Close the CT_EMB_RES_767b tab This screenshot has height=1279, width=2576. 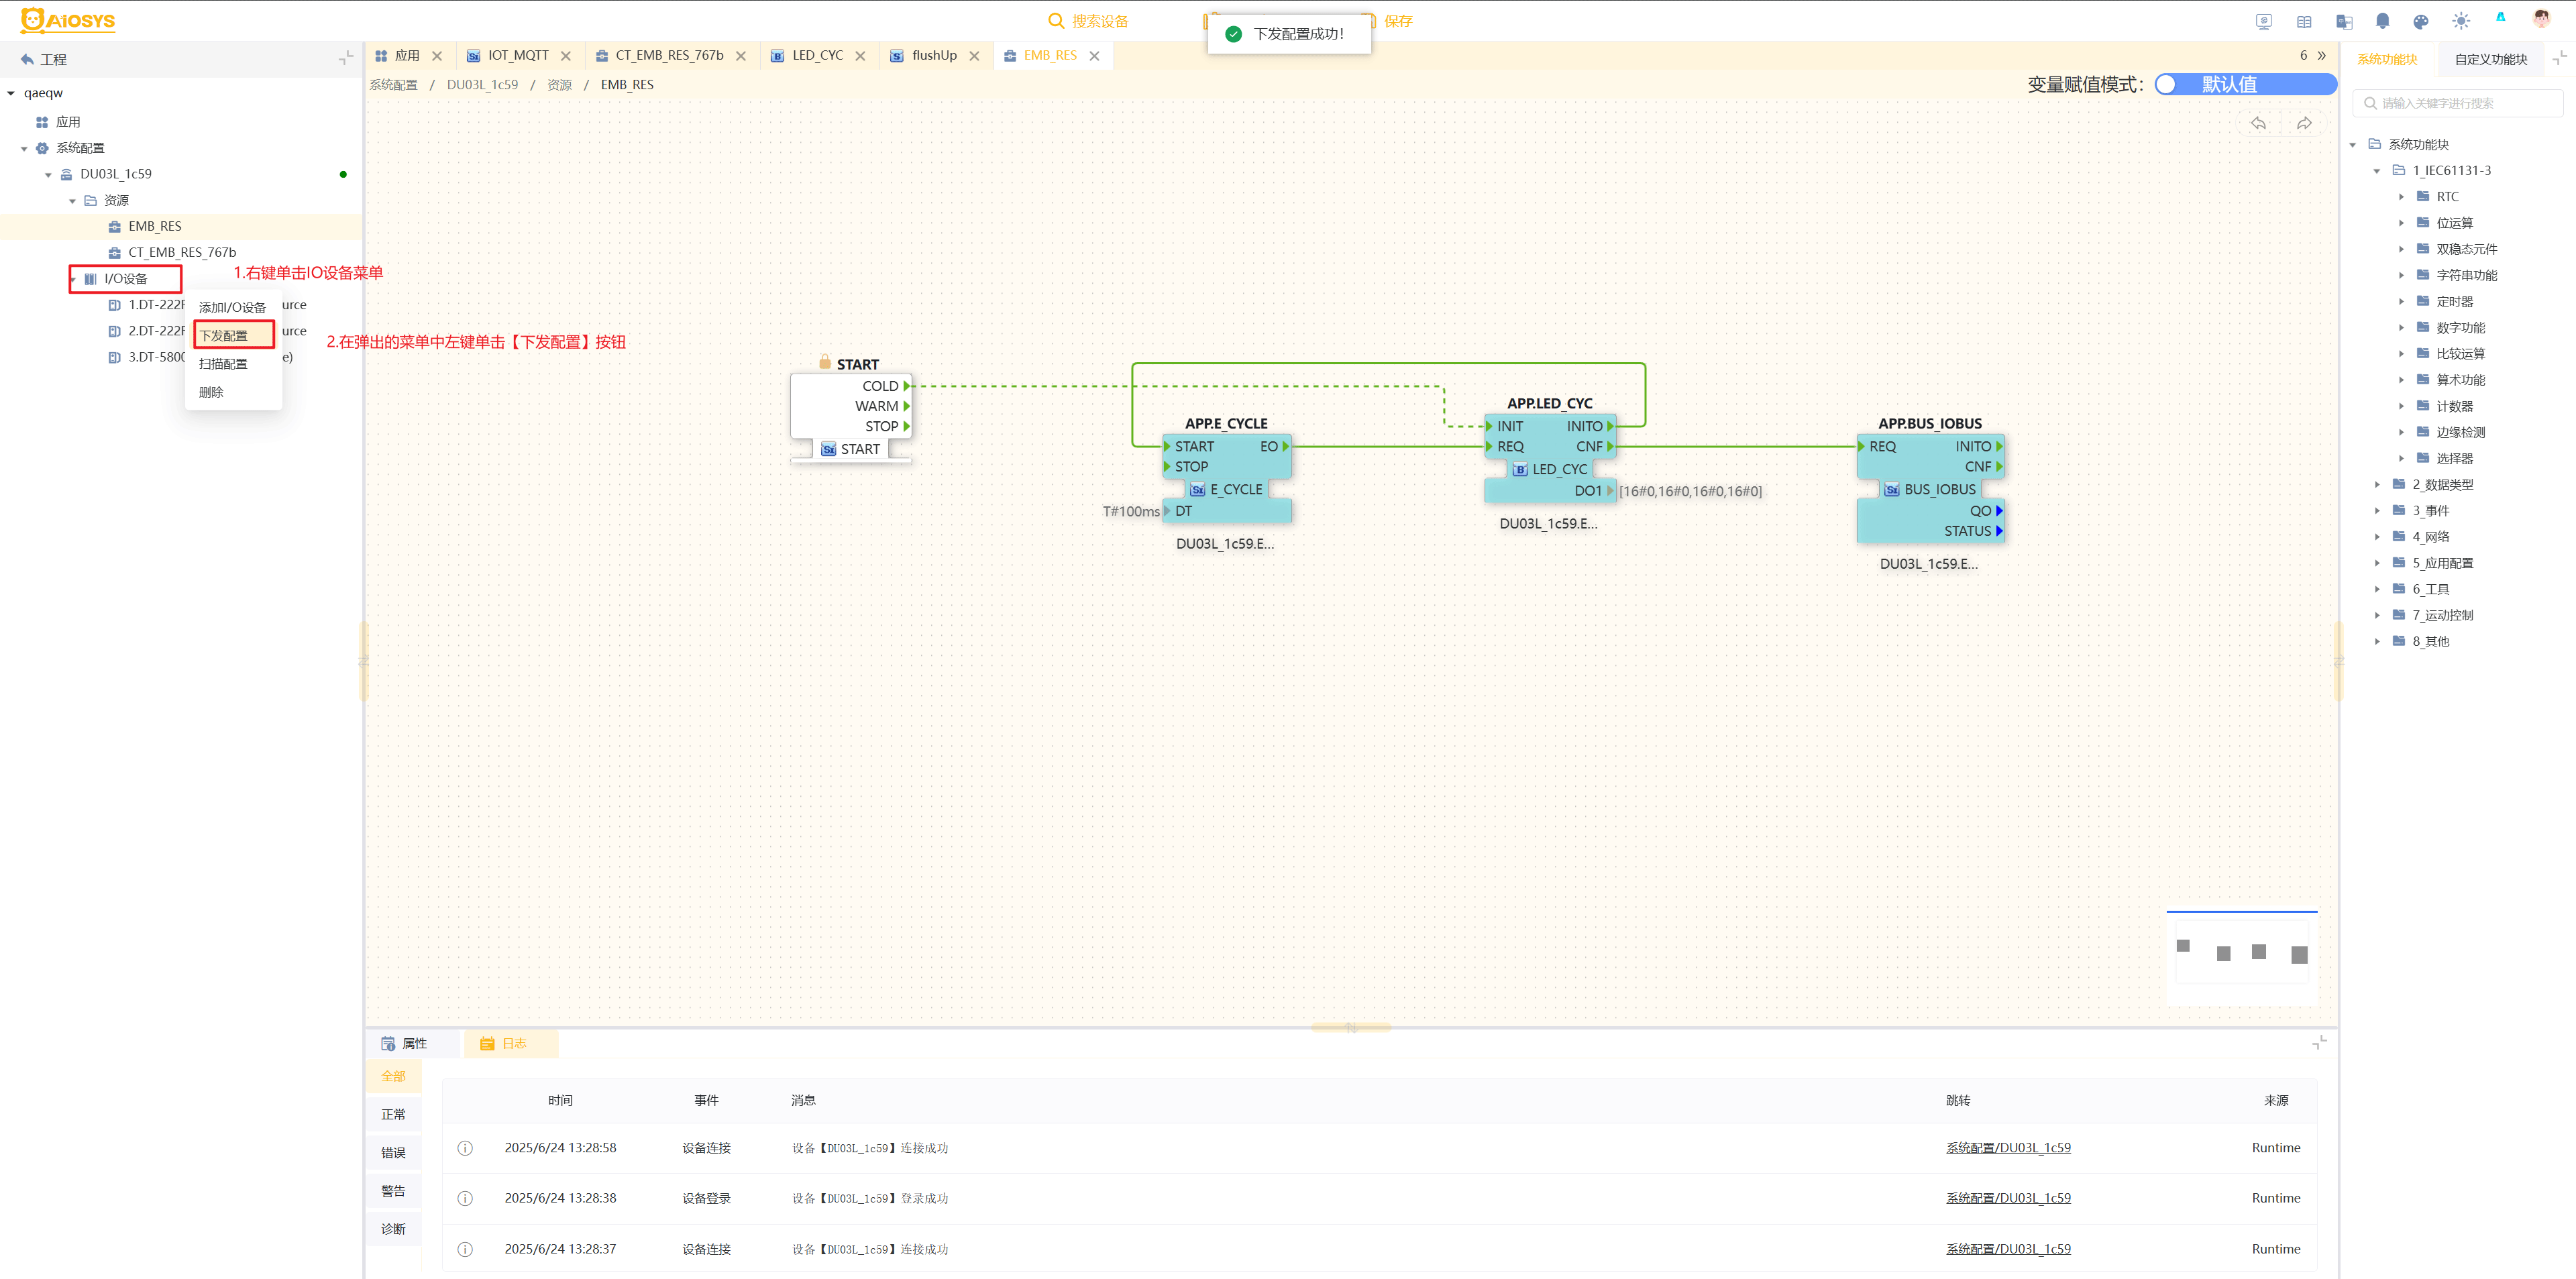coord(741,56)
